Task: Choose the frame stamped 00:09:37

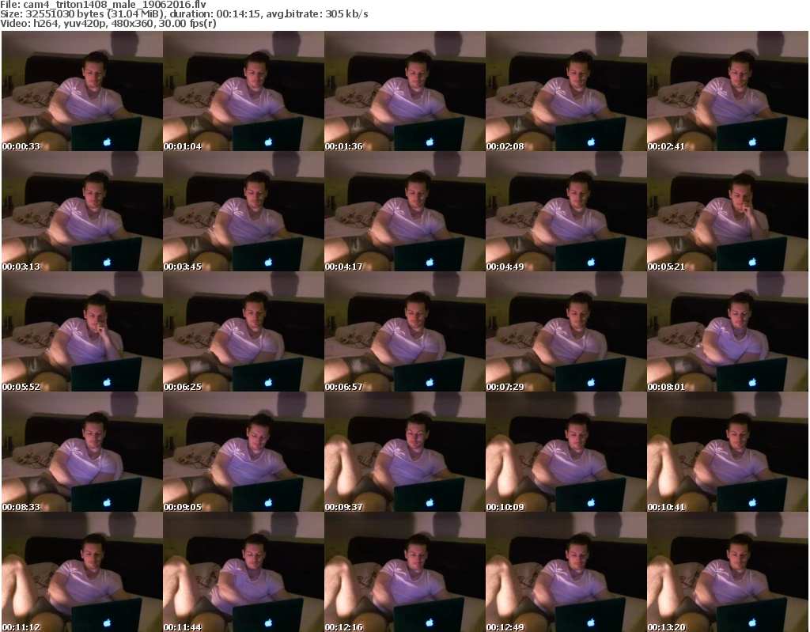Action: tap(404, 452)
